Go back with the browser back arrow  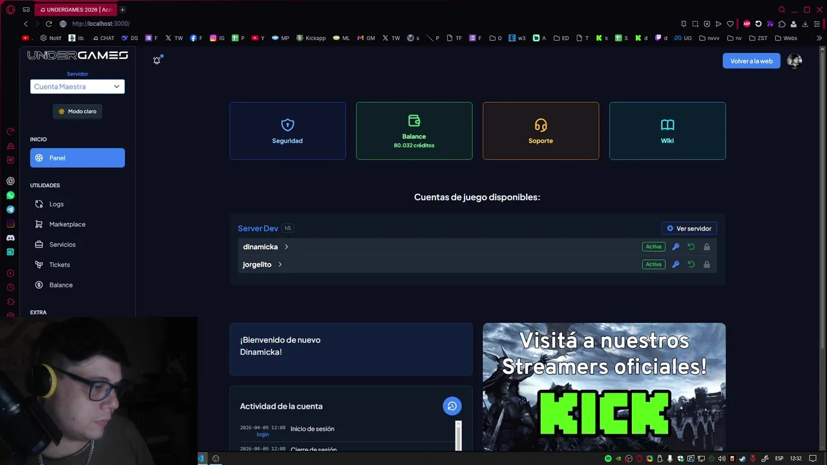(x=26, y=24)
